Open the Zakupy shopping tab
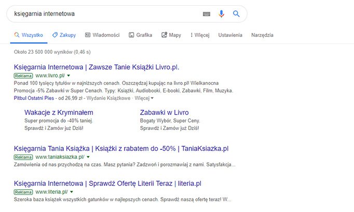Image resolution: width=354 pixels, height=212 pixels. coord(64,35)
